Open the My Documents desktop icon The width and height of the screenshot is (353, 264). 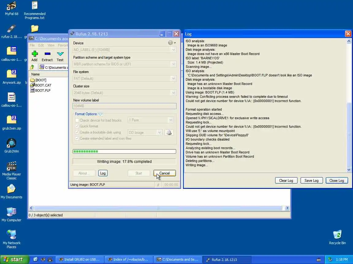pyautogui.click(x=11, y=192)
